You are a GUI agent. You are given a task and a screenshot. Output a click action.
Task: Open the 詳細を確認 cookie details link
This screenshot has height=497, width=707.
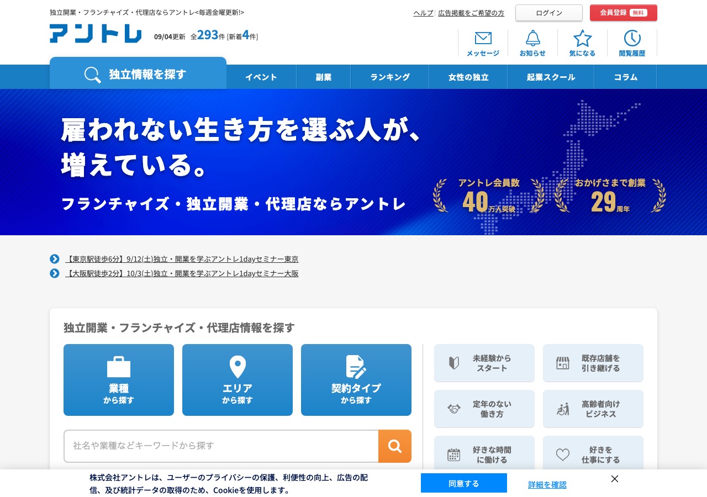547,484
